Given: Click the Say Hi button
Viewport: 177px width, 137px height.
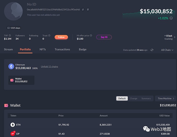Looking at the screenshot, I should click(x=104, y=37).
